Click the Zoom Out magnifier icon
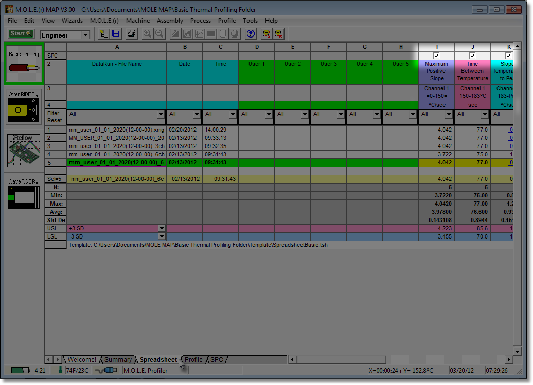The height and width of the screenshot is (385, 533). tap(159, 33)
